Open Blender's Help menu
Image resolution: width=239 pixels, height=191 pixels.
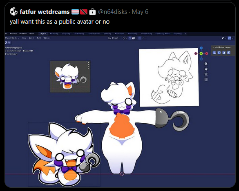[x=31, y=33]
